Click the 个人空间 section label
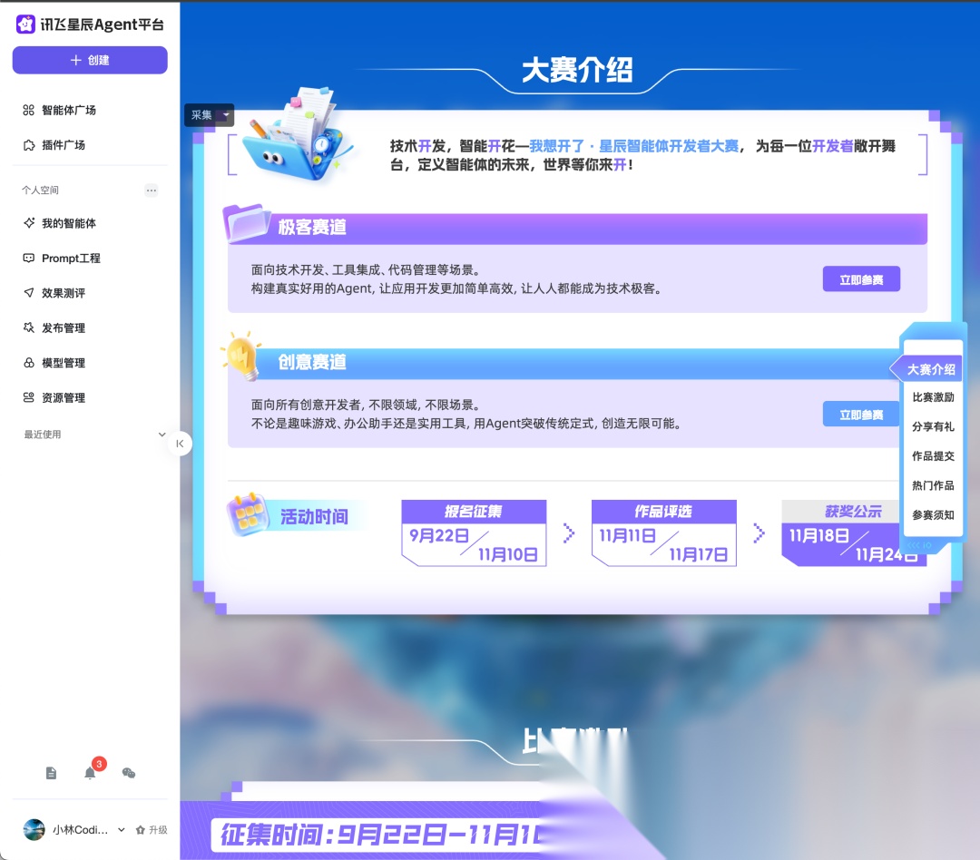980x860 pixels. 41,190
